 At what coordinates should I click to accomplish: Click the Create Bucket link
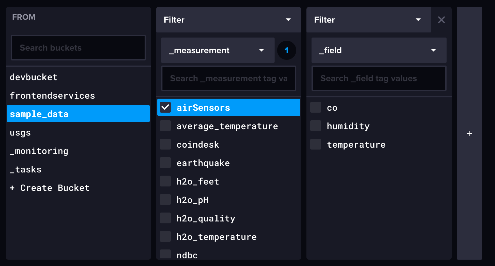pos(49,188)
